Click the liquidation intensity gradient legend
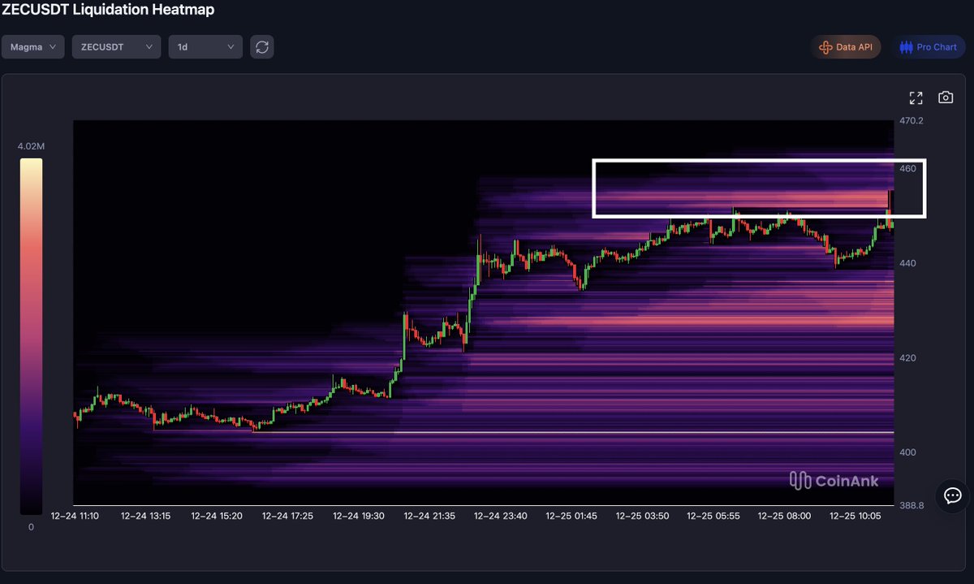The image size is (974, 584). tap(31, 337)
